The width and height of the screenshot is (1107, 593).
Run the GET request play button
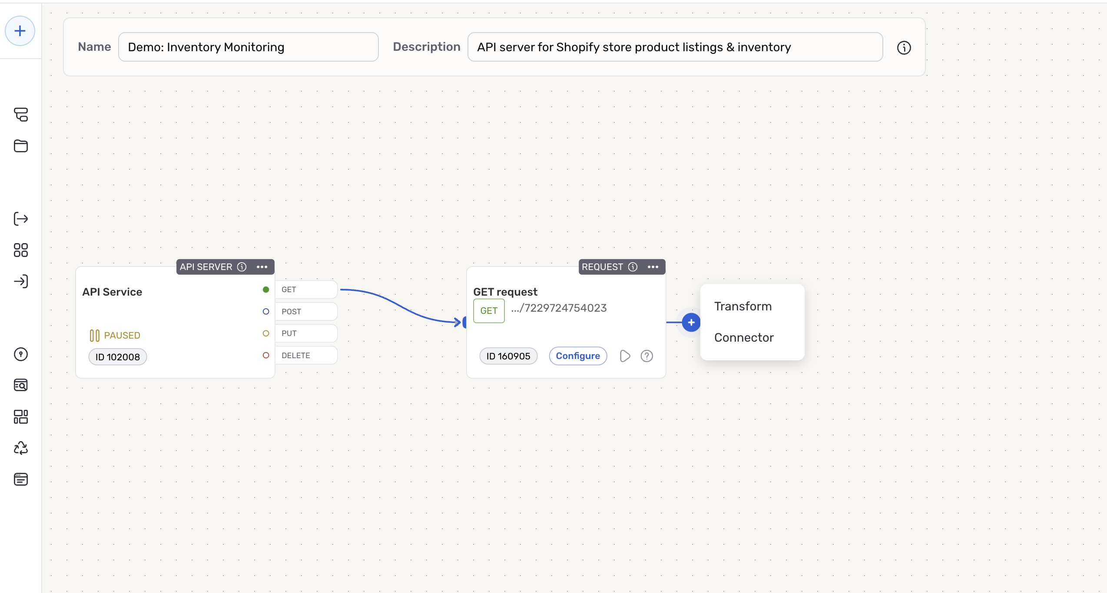click(x=625, y=356)
